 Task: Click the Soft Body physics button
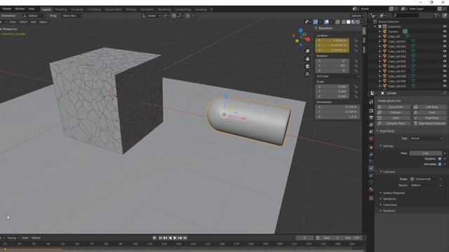(x=429, y=107)
